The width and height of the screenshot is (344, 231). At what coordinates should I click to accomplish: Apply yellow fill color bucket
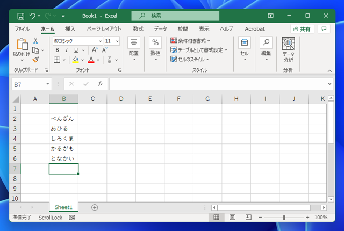coord(76,60)
